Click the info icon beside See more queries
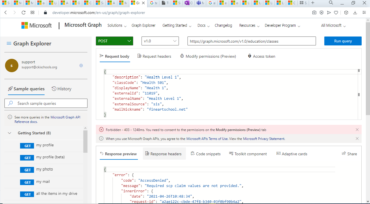 tap(10, 117)
